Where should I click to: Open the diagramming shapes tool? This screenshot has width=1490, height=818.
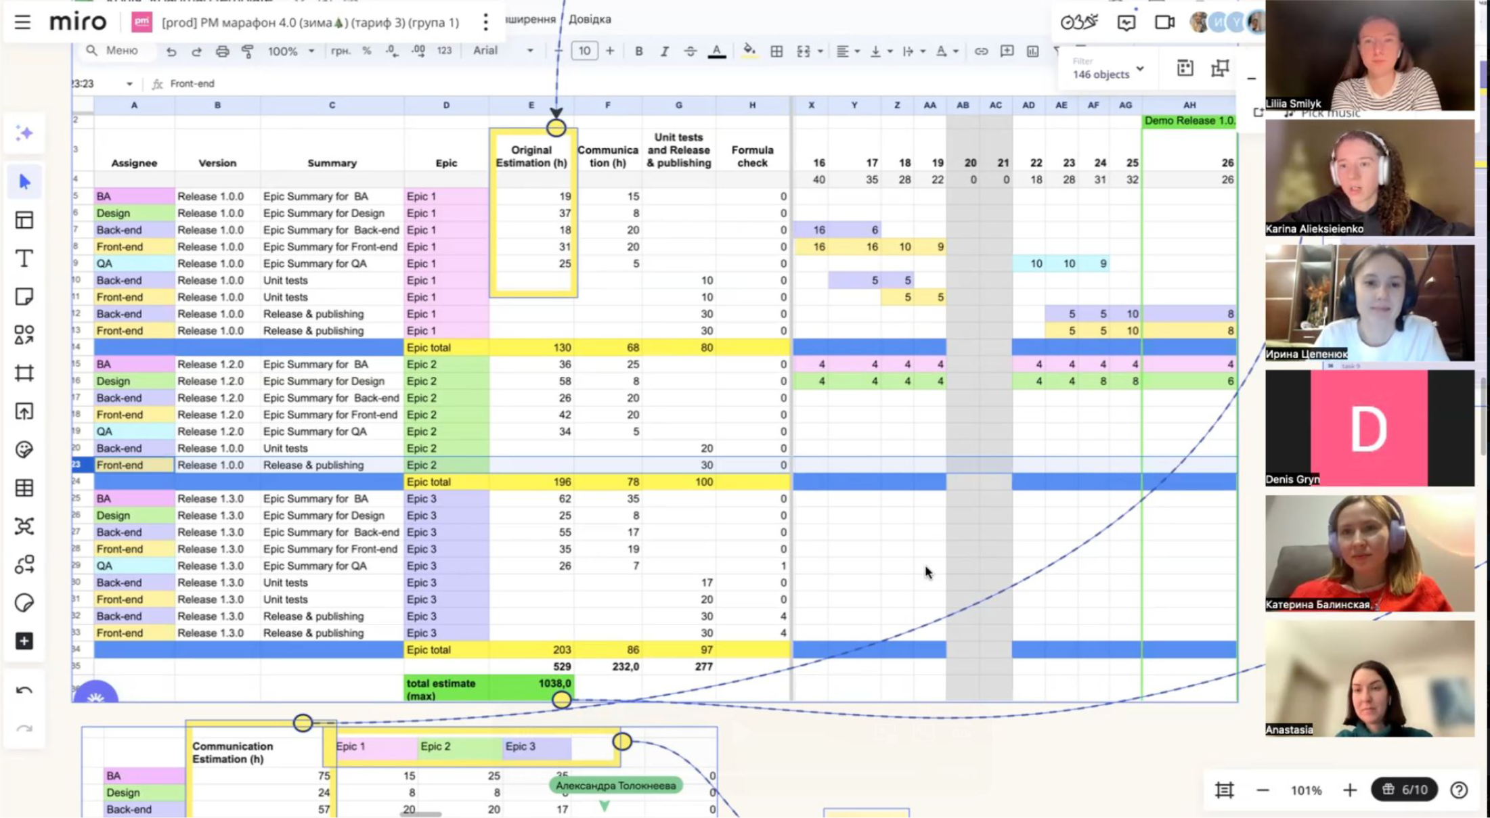pyautogui.click(x=24, y=564)
